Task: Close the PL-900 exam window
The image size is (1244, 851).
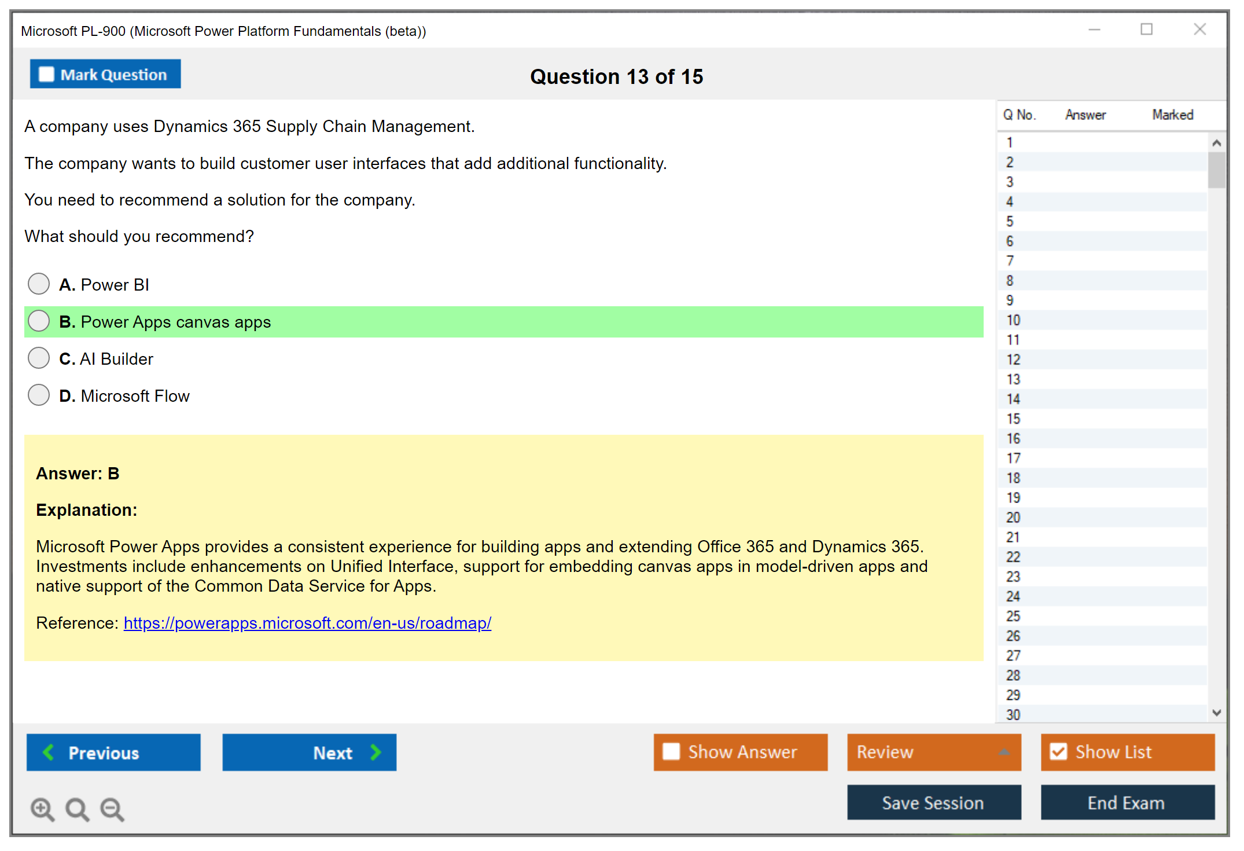Action: tap(1199, 30)
